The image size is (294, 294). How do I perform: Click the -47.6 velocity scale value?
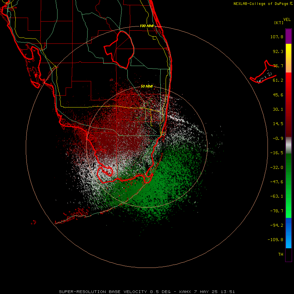pyautogui.click(x=277, y=182)
